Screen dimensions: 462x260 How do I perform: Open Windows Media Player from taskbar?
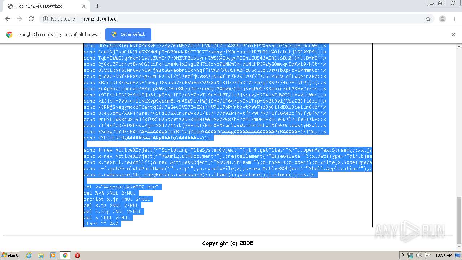tap(53, 255)
